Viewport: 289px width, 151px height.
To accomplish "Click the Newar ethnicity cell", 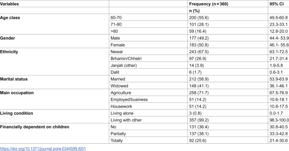I will [x=117, y=52].
